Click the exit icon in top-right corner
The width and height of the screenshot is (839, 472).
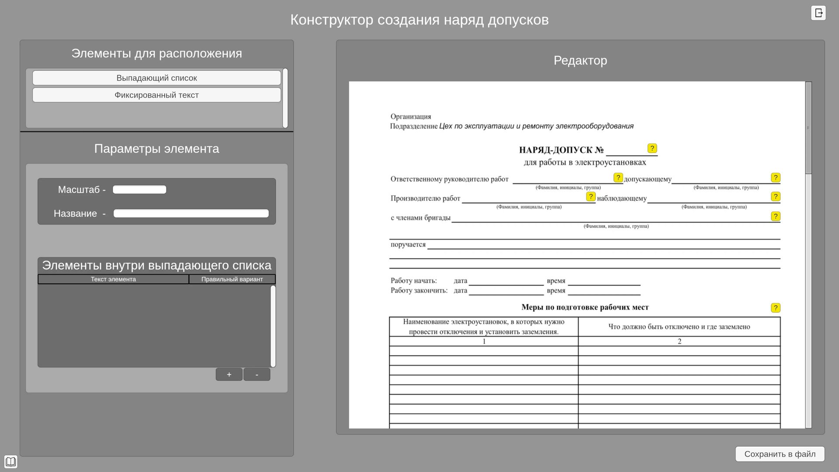pyautogui.click(x=818, y=13)
